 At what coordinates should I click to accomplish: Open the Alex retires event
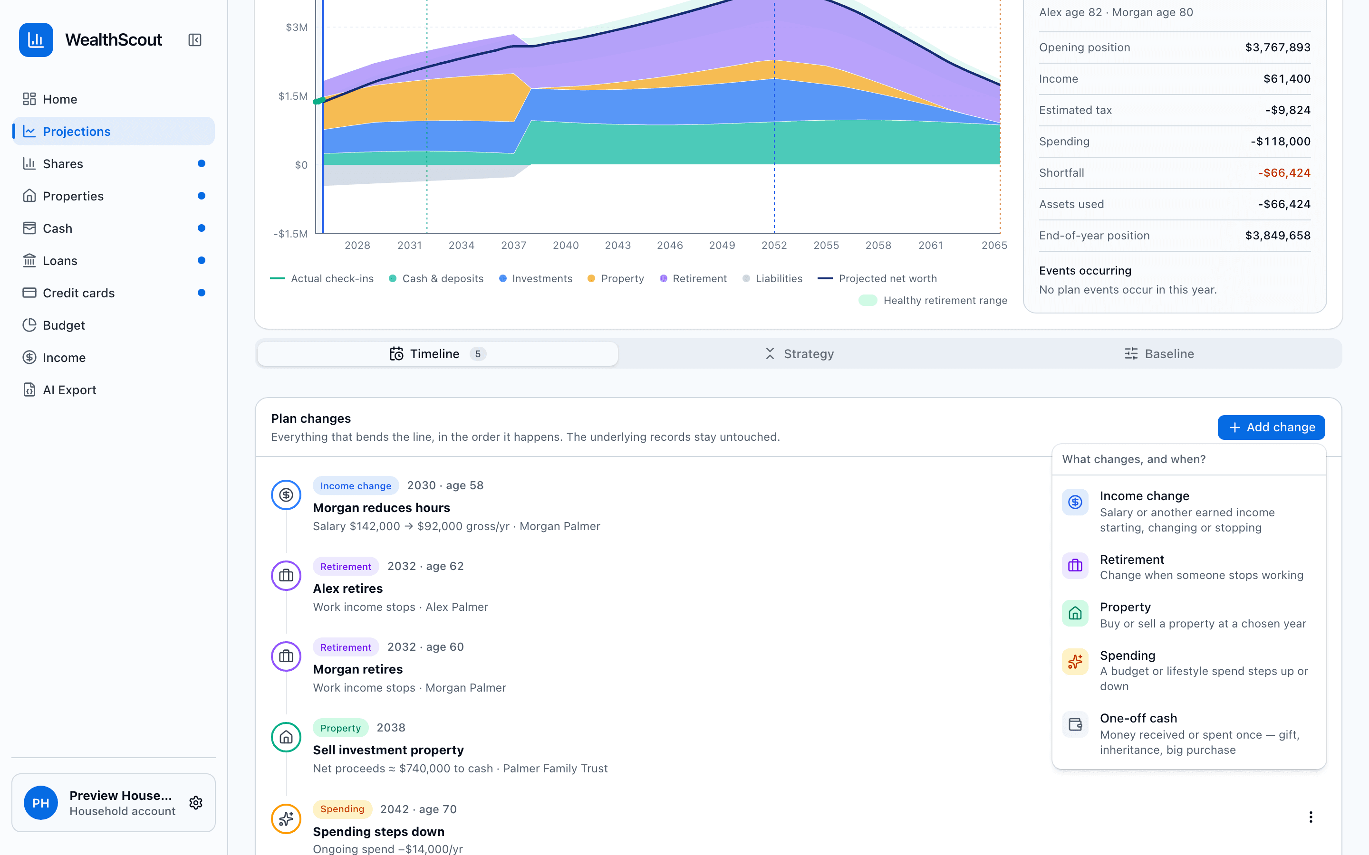tap(348, 589)
